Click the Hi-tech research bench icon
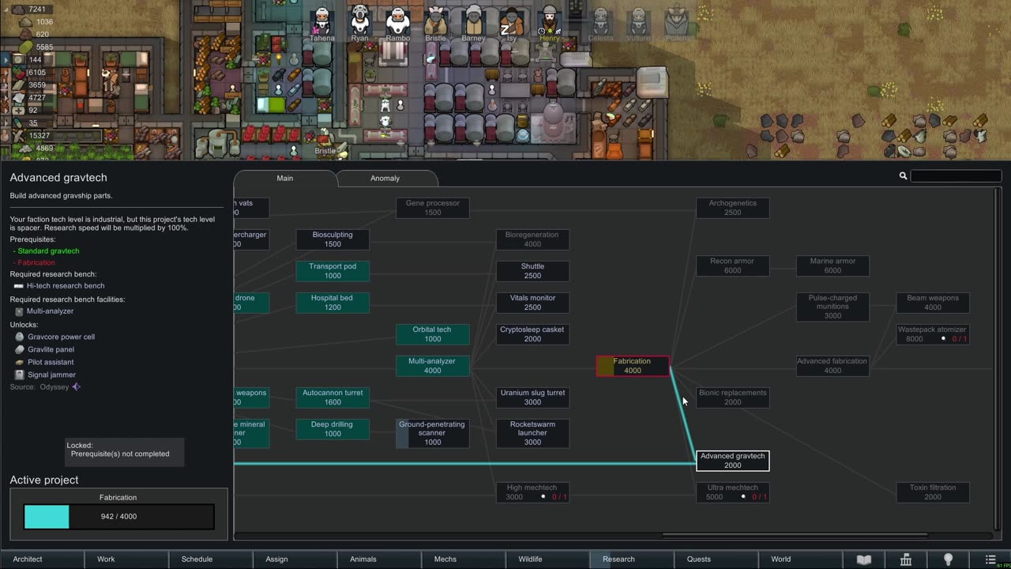Screen dimensions: 1011x569 click(20, 286)
